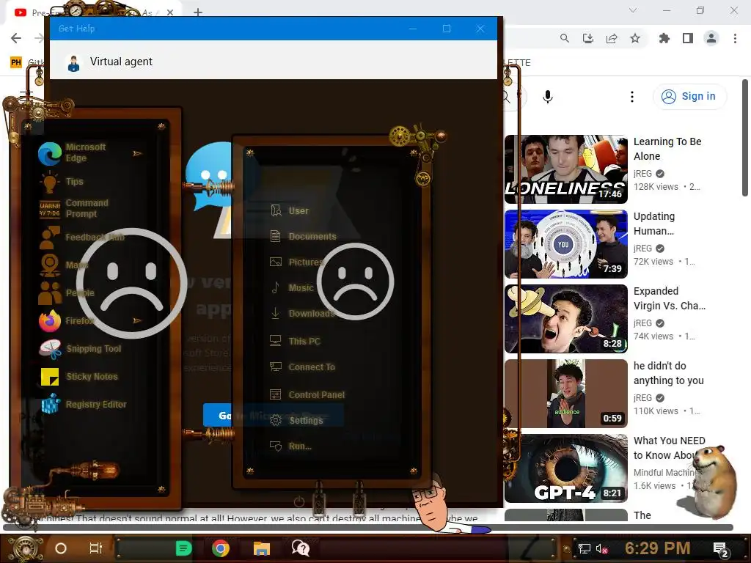Open Settings from start panel
The width and height of the screenshot is (751, 563).
(x=296, y=420)
